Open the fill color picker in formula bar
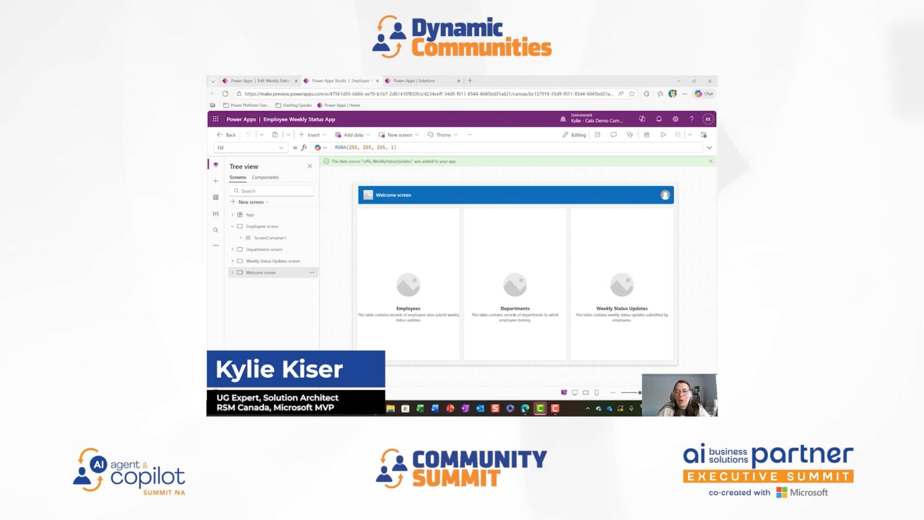Screen dimensions: 924x520 pos(318,147)
